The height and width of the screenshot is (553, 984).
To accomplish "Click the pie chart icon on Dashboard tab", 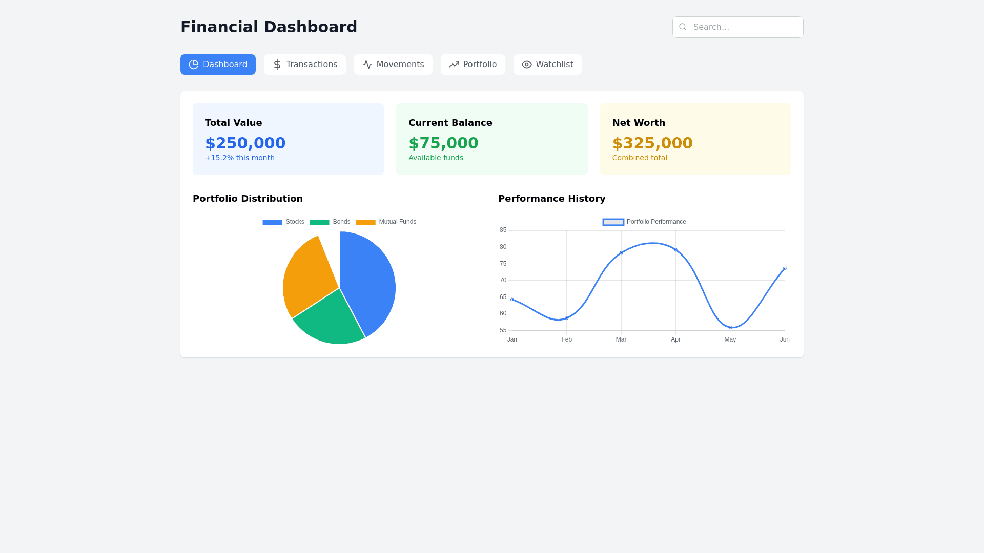I will point(194,65).
